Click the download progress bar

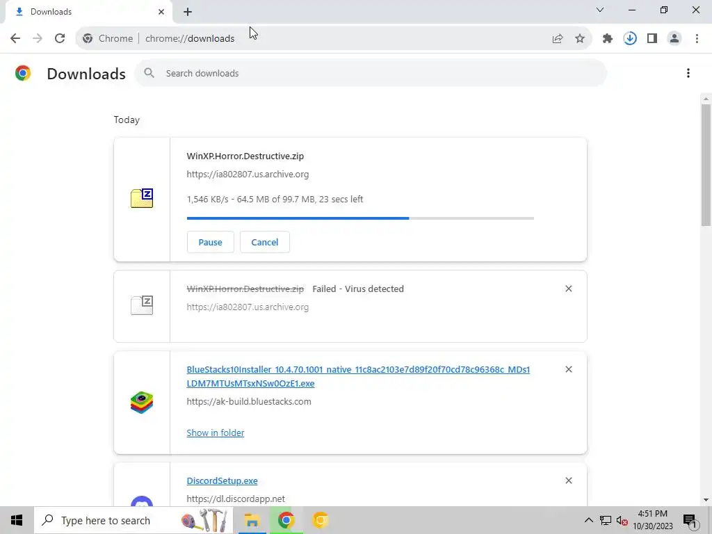click(360, 218)
